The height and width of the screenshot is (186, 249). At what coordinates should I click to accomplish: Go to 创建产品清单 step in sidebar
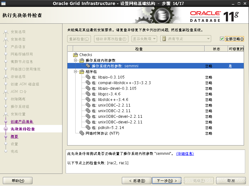[22, 122]
